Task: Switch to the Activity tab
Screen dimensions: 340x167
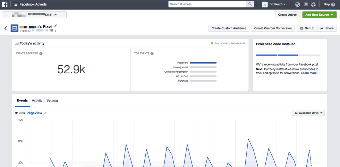Action: tap(37, 100)
